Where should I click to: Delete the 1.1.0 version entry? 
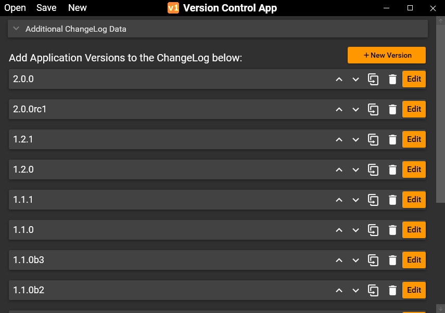pyautogui.click(x=392, y=230)
